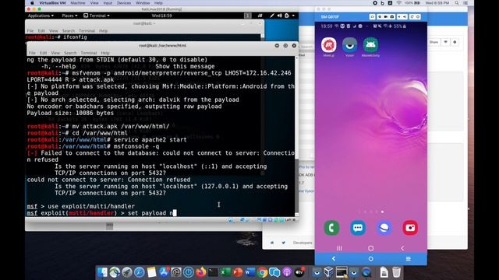Open the Camera app on the phone dock

coord(410,228)
